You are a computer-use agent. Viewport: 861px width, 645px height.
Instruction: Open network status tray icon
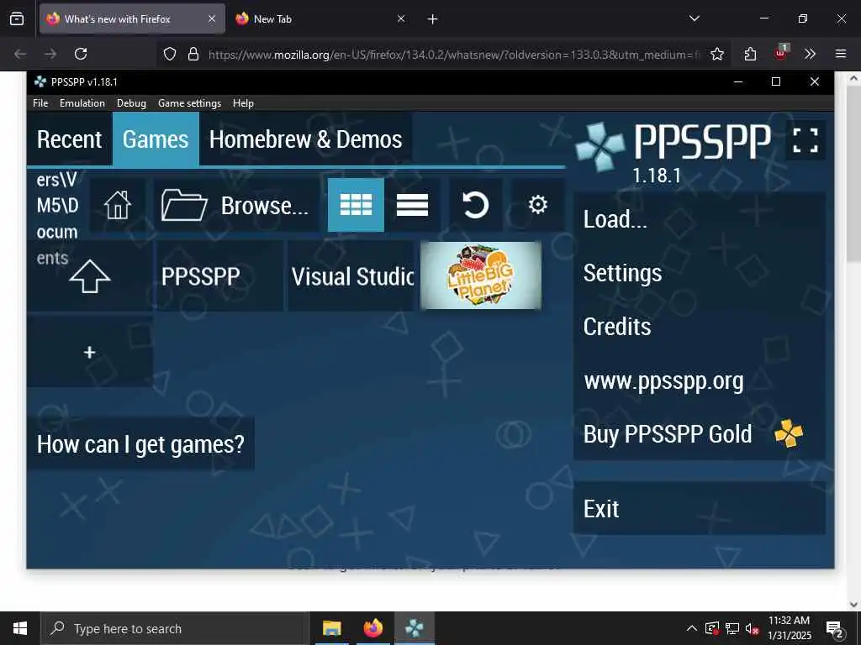732,629
